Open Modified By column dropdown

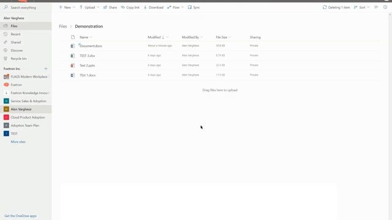tap(192, 37)
